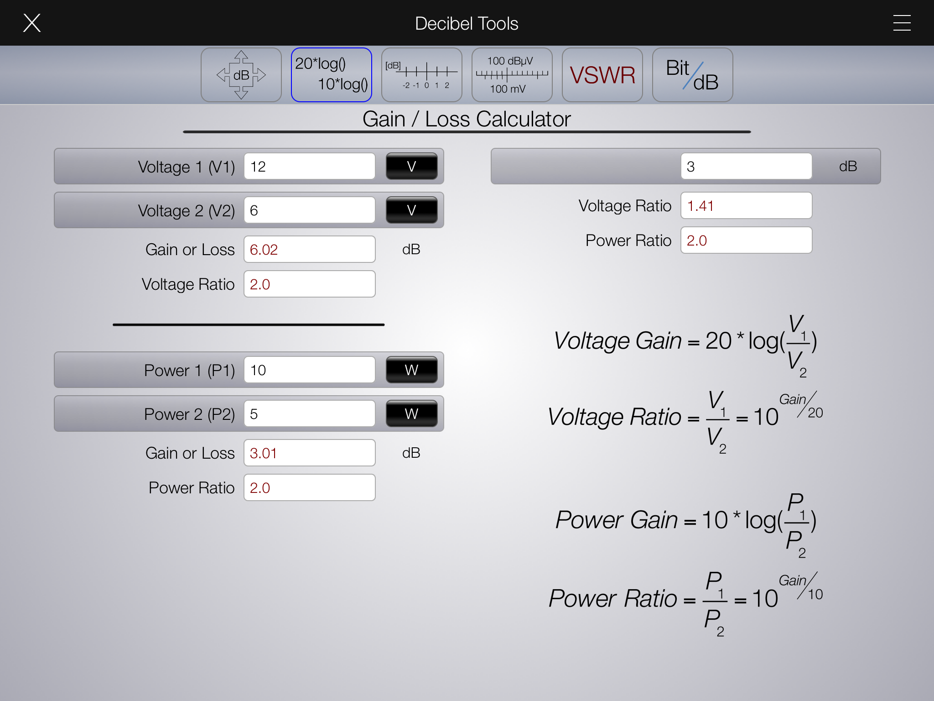Screen dimensions: 934x701
Task: Change the Voltage 2 unit selector
Action: click(411, 210)
